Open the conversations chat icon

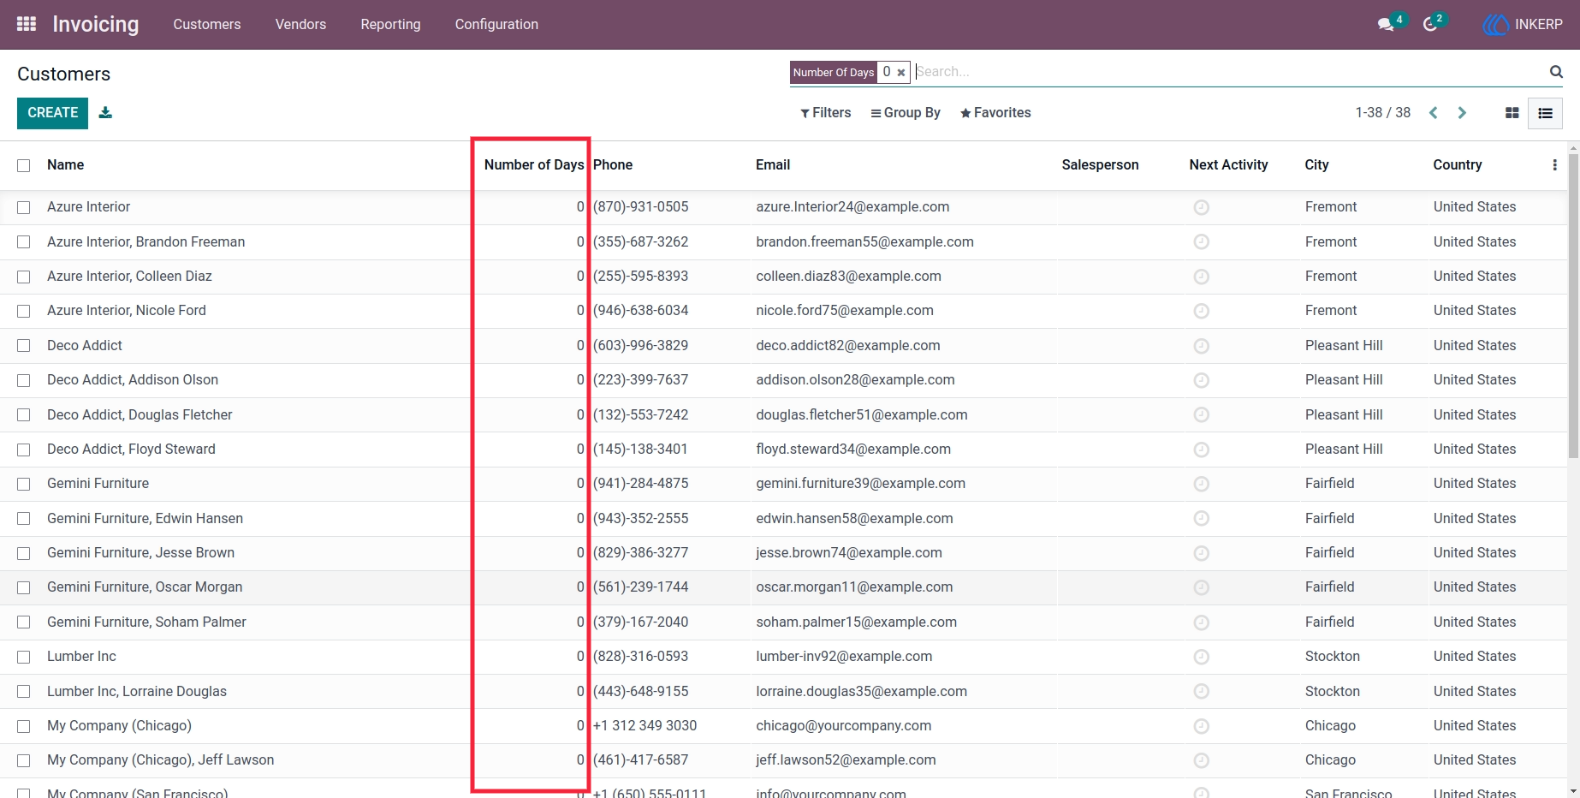pyautogui.click(x=1386, y=24)
